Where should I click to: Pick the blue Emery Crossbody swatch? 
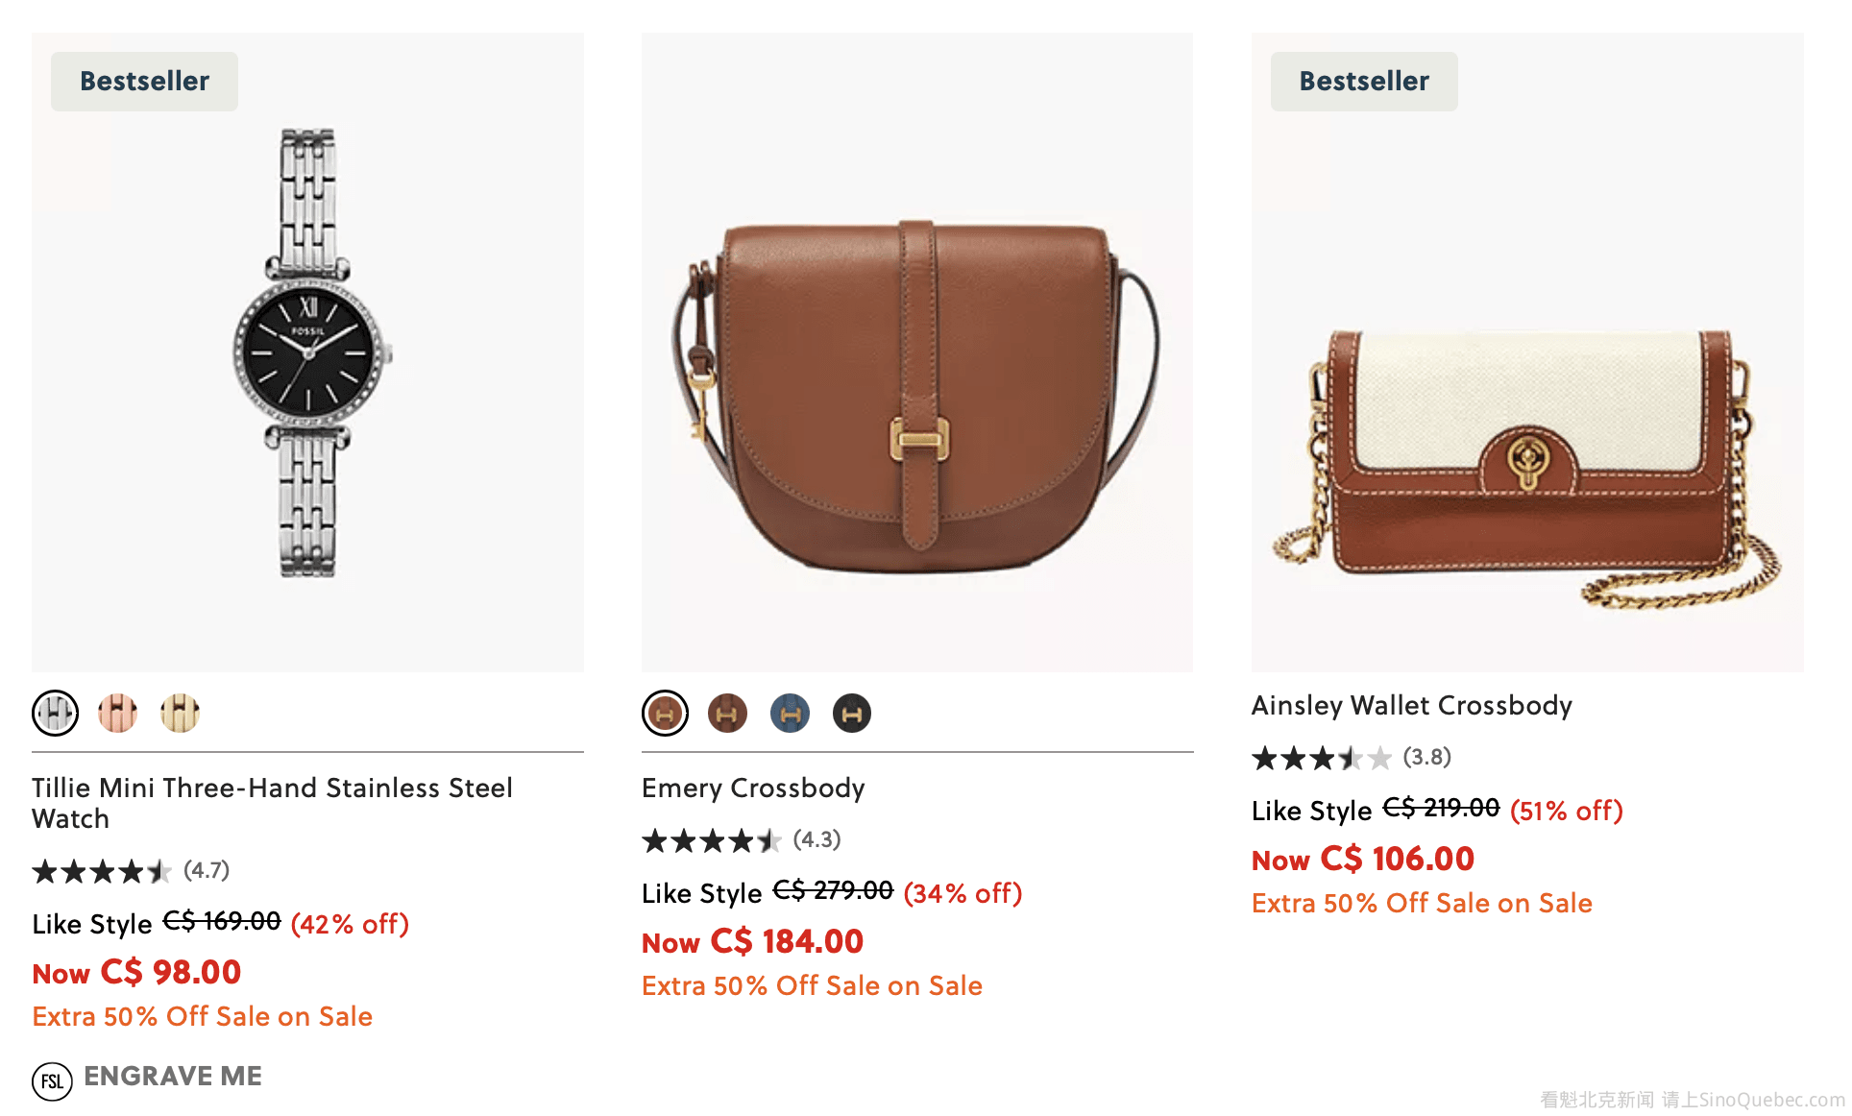tap(790, 713)
